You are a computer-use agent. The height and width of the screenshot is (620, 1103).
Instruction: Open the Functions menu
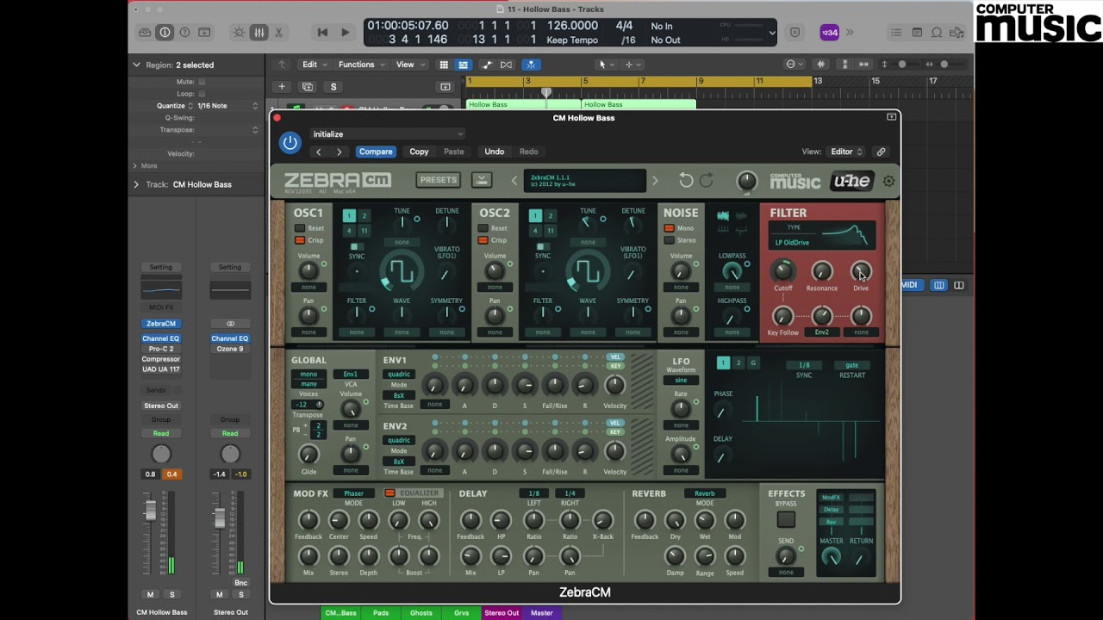click(360, 65)
